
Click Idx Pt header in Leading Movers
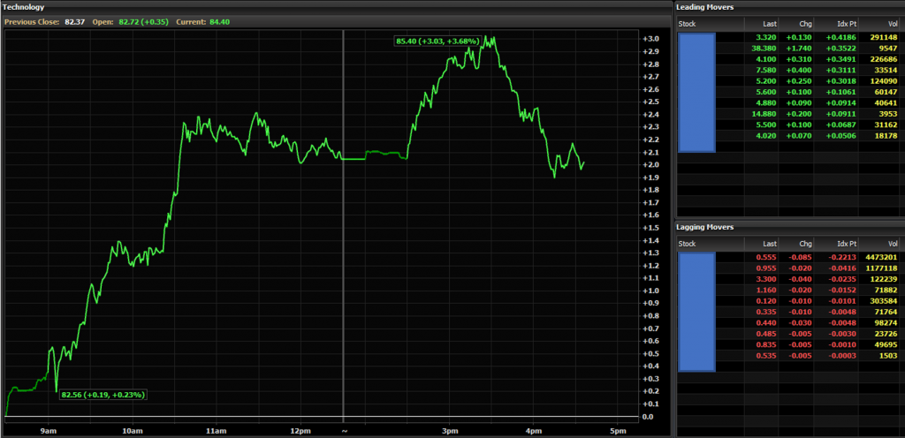point(844,24)
